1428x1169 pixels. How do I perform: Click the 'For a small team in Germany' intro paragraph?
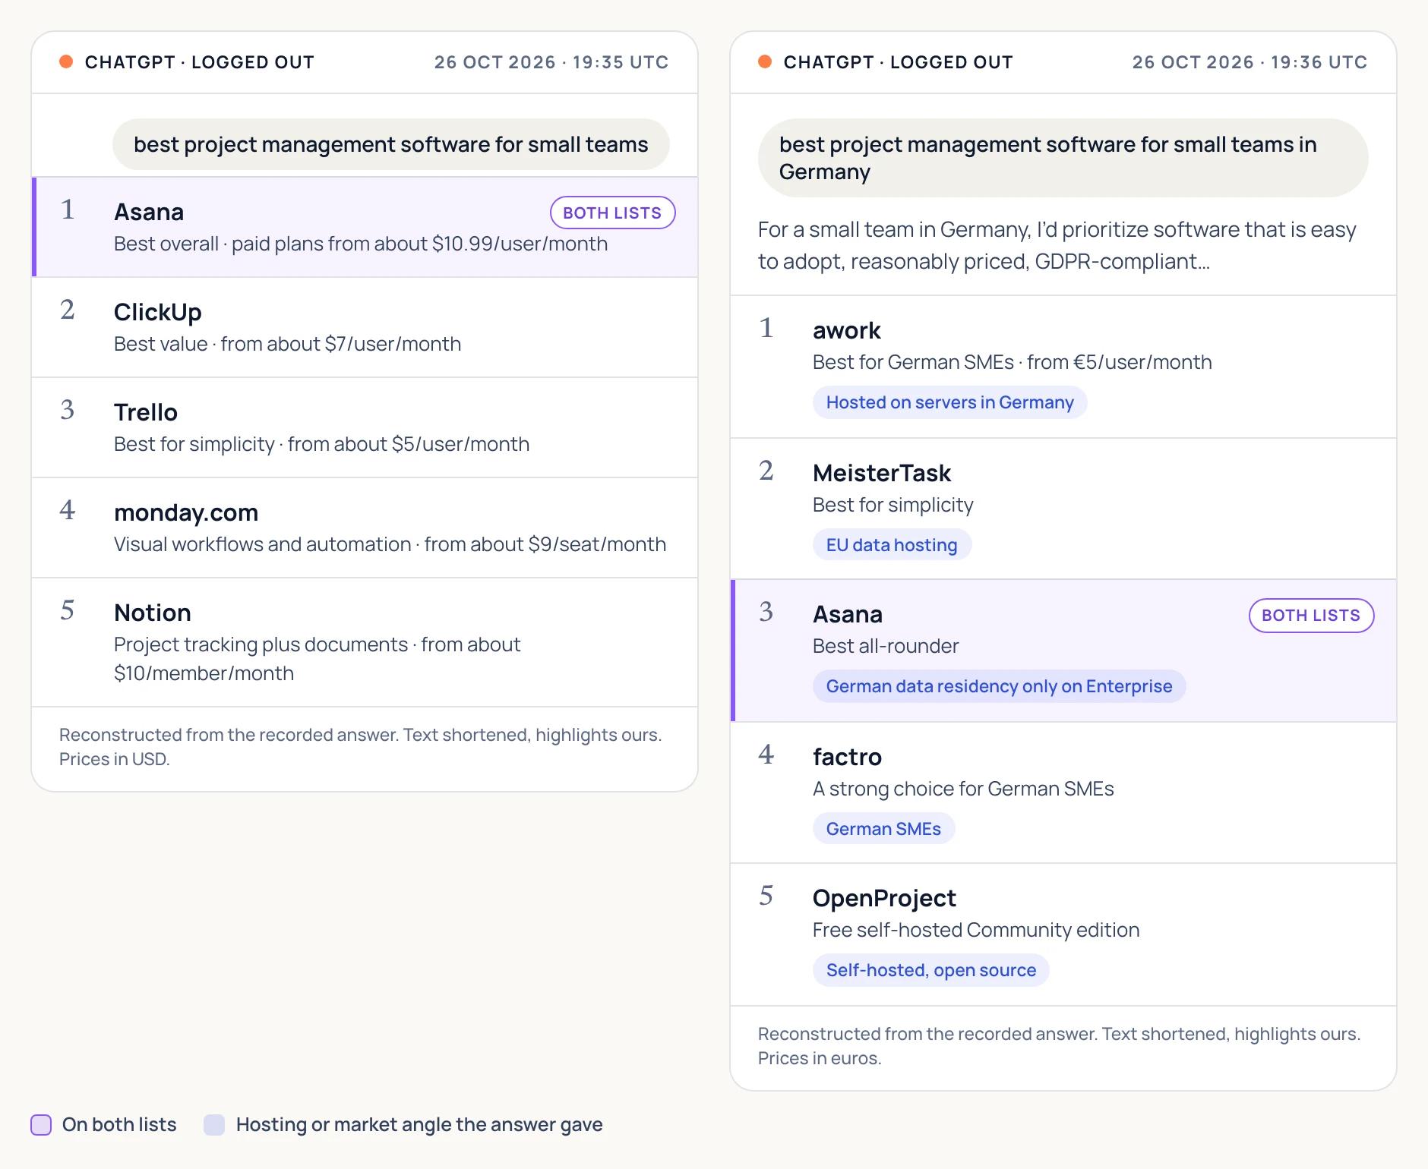(x=1057, y=245)
